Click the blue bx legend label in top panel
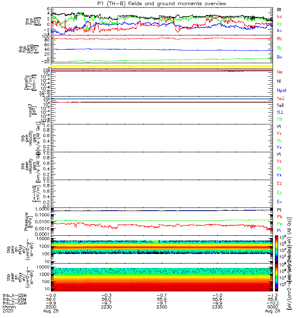Image resolution: width=298 pixels, height=318 pixels. [279, 31]
